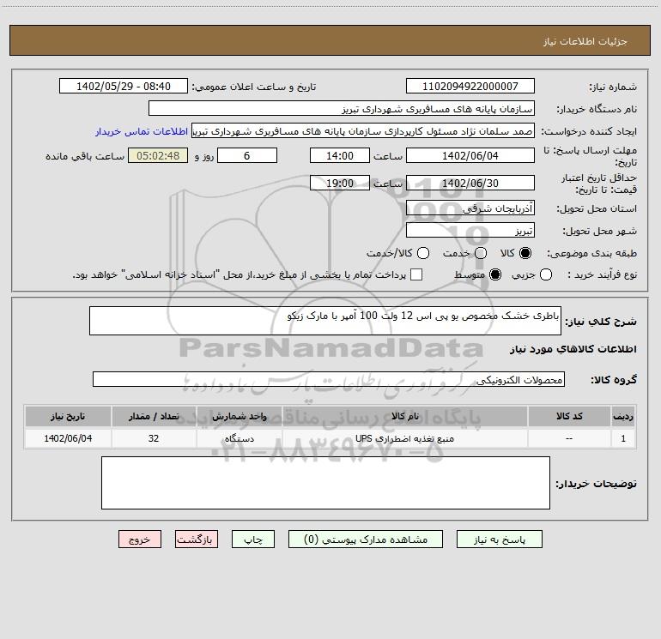Click the شماره نیاز number field
This screenshot has width=661, height=639.
coord(470,87)
